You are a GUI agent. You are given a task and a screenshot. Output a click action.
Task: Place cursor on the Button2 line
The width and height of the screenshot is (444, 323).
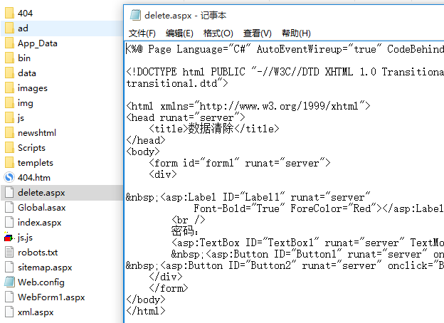coord(285,265)
